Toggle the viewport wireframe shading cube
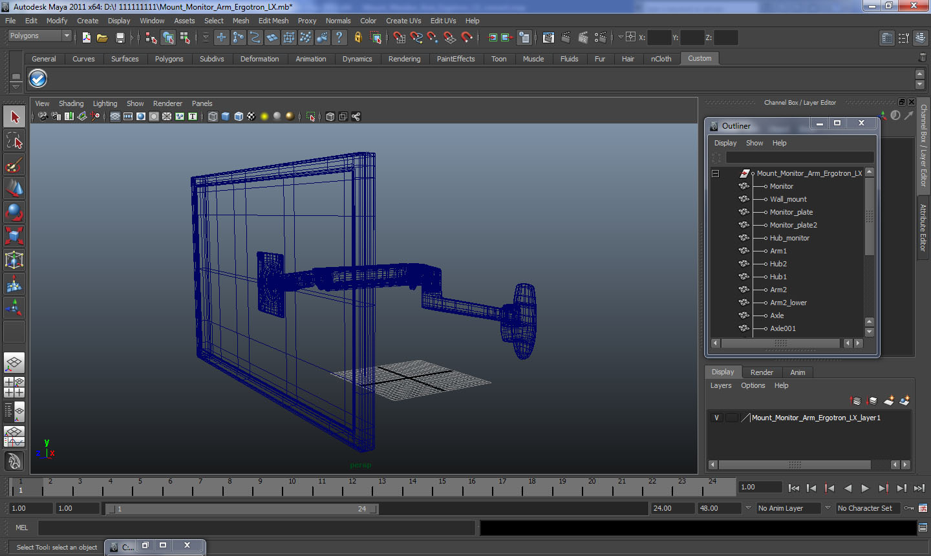Screen dimensions: 931x556 pos(213,116)
